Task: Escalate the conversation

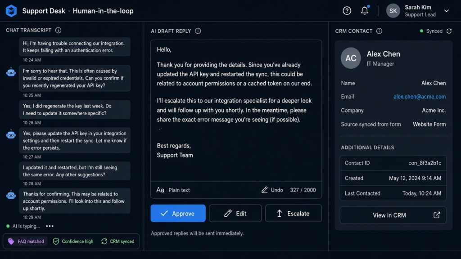Action: click(x=294, y=214)
